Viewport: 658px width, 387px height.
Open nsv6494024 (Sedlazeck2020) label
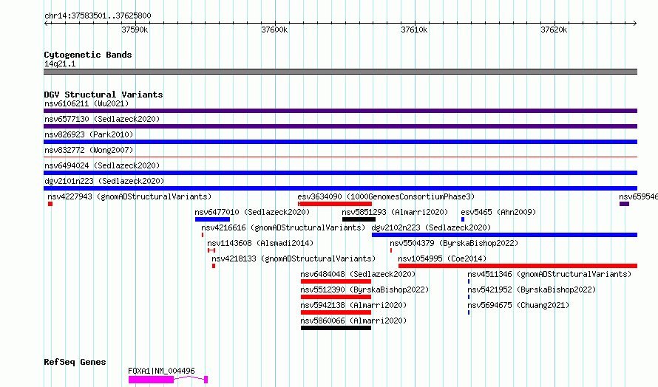102,165
